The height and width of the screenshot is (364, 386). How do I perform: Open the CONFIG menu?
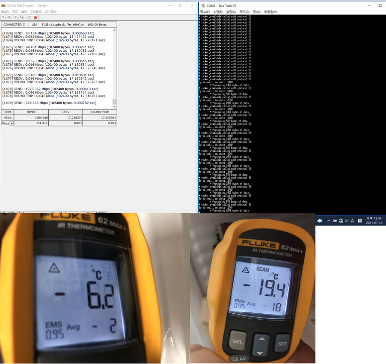pos(36,12)
